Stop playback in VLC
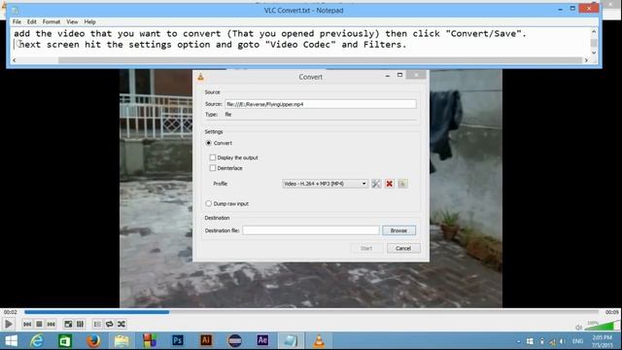622x350 pixels. [x=39, y=324]
